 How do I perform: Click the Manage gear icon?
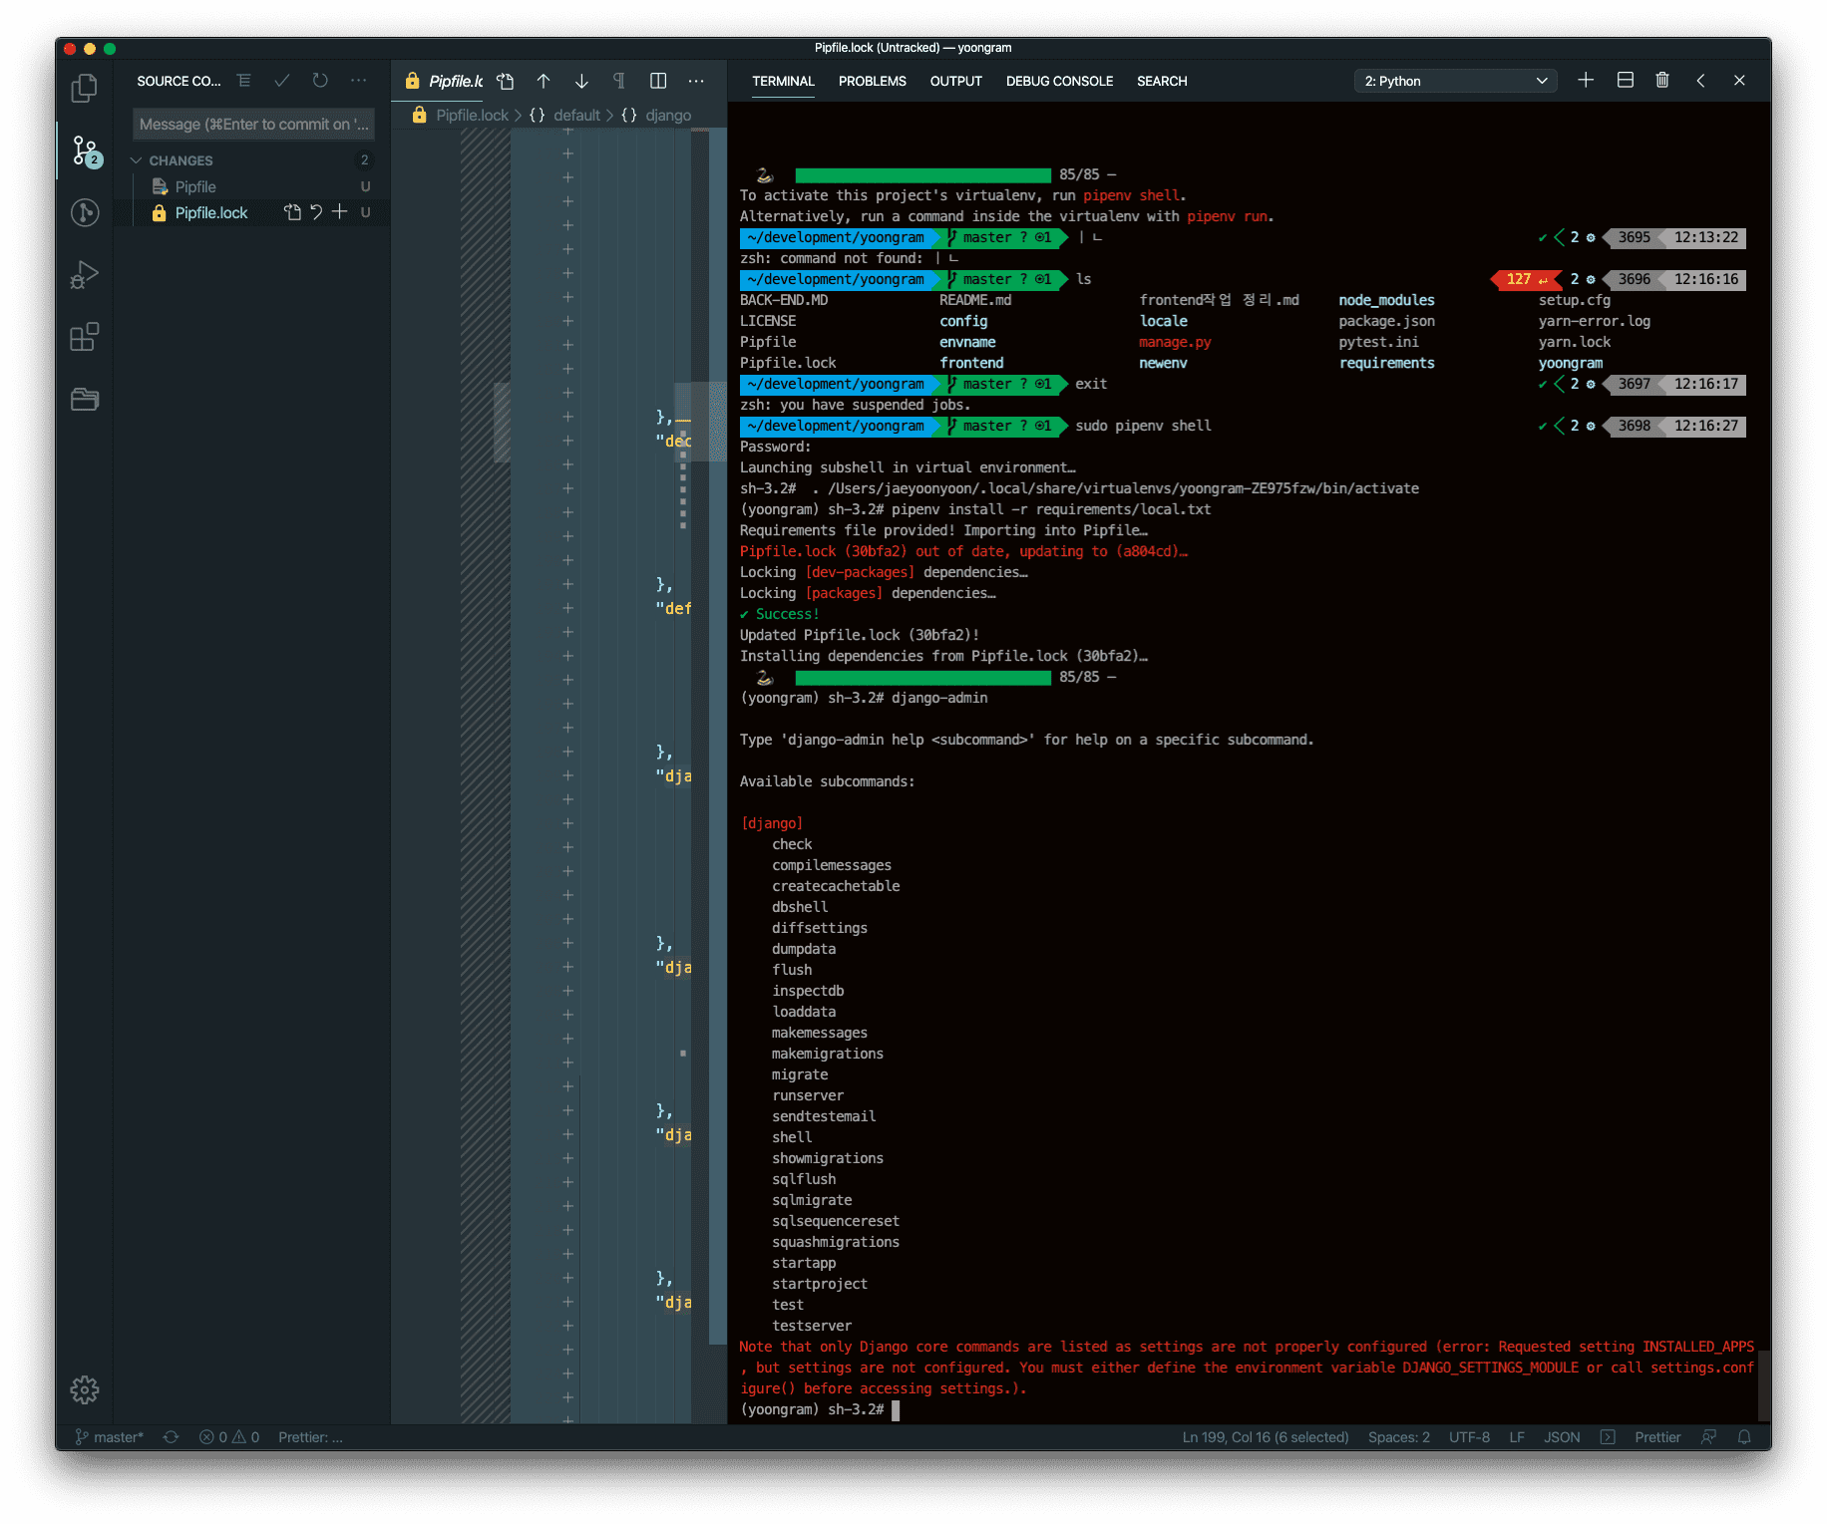click(x=85, y=1389)
